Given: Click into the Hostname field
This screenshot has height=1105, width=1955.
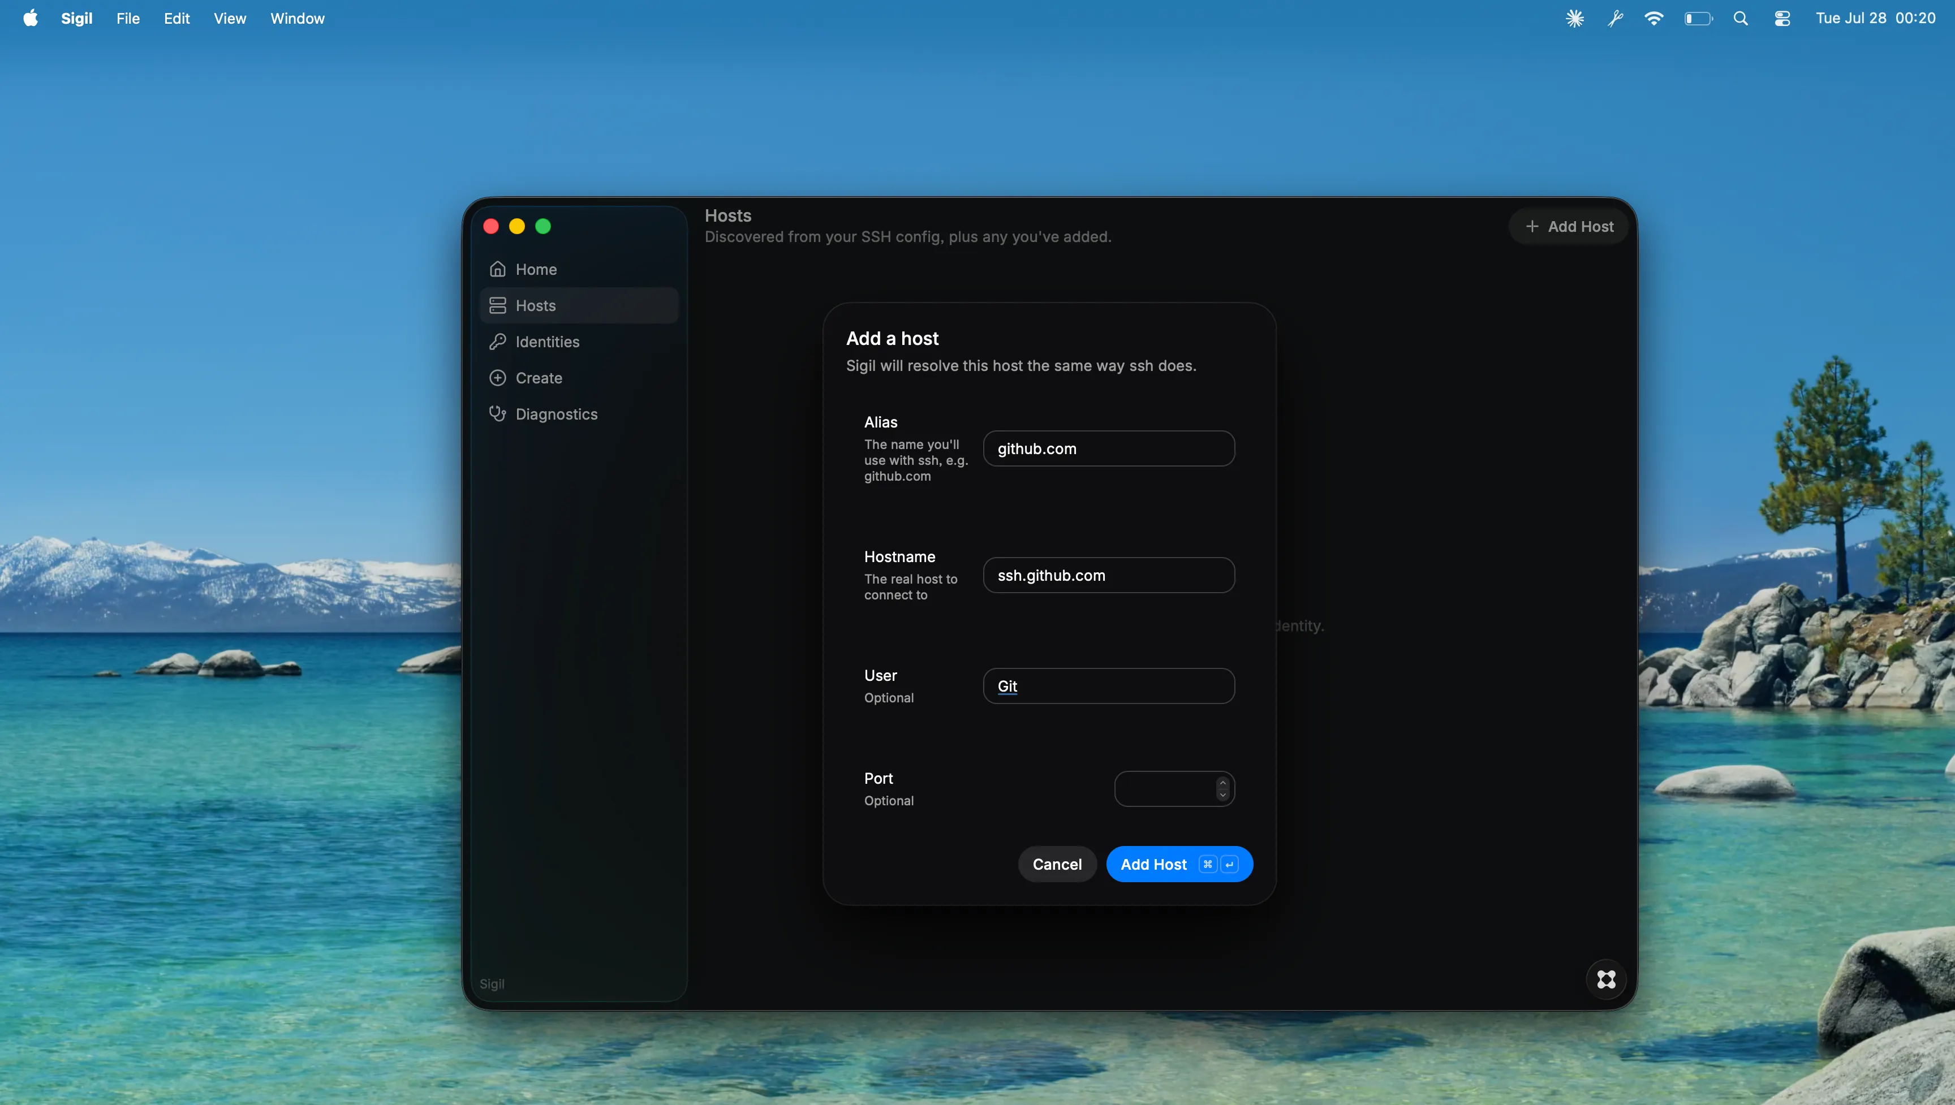Looking at the screenshot, I should tap(1109, 575).
